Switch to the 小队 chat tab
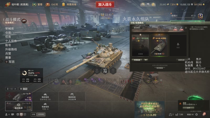The width and height of the screenshot is (210, 118). (x=34, y=115)
